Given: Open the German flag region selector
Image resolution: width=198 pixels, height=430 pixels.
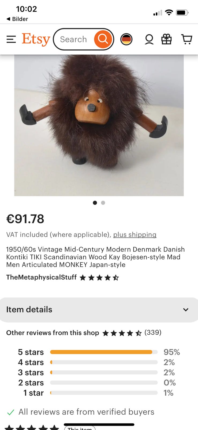Looking at the screenshot, I should (x=126, y=39).
